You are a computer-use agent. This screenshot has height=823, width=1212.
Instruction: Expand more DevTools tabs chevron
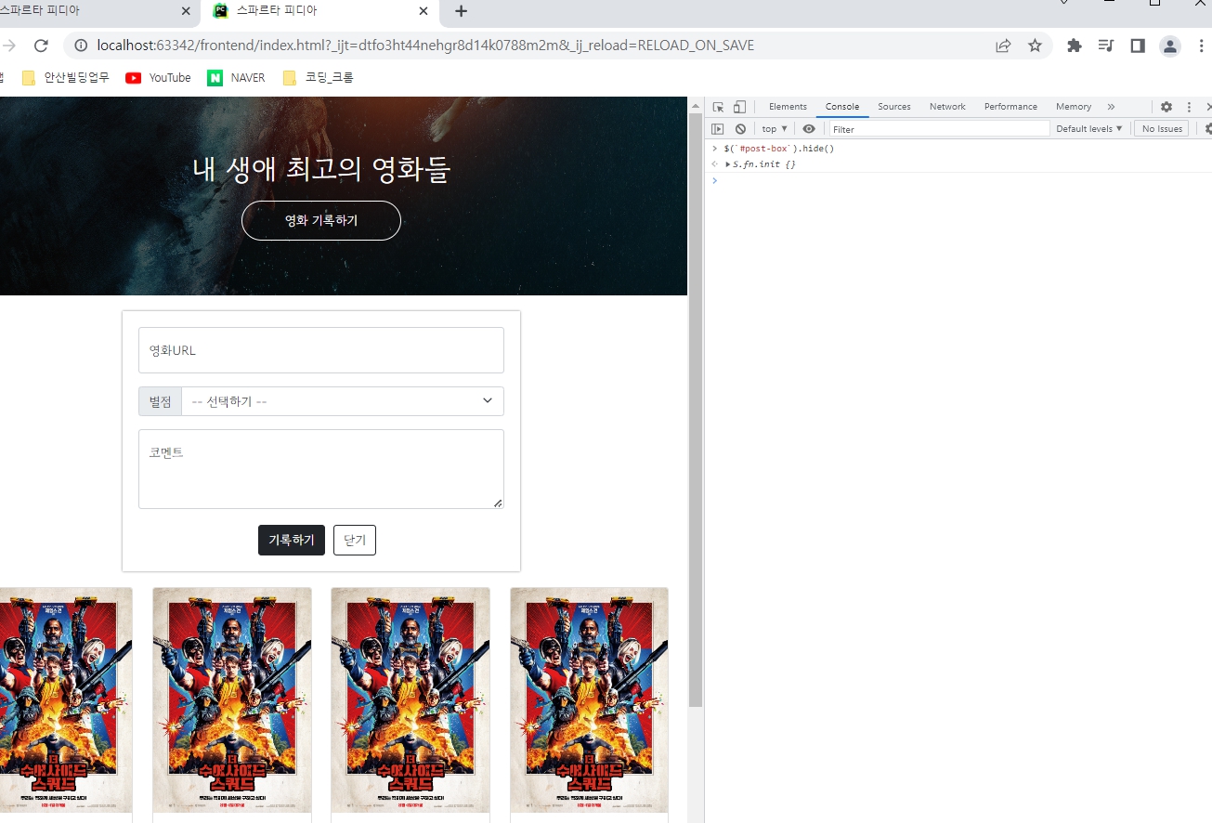(x=1111, y=107)
